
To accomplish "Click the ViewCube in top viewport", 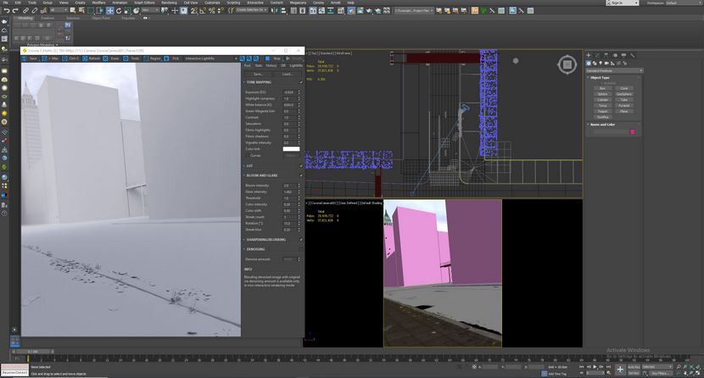I will click(567, 64).
